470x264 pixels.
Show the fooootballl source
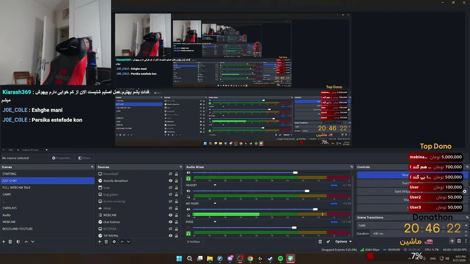tap(170, 174)
